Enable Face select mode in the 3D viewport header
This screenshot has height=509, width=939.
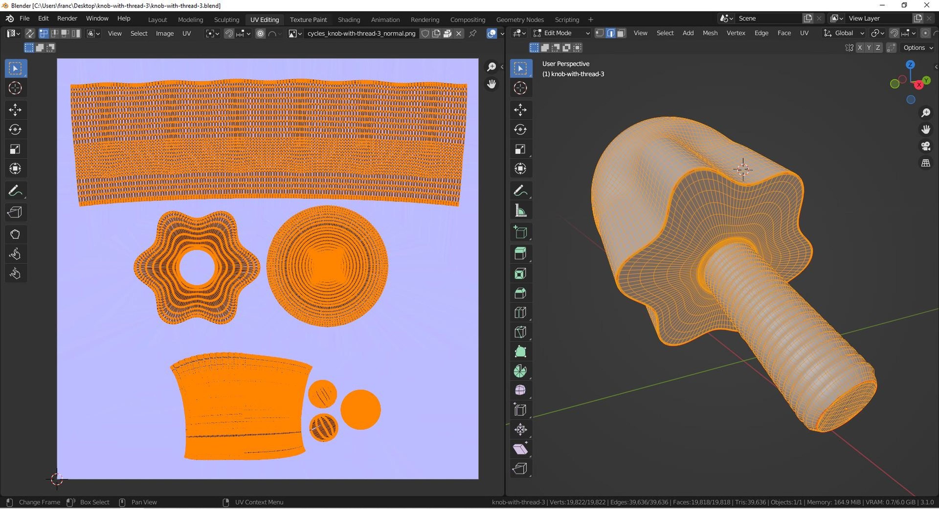621,33
